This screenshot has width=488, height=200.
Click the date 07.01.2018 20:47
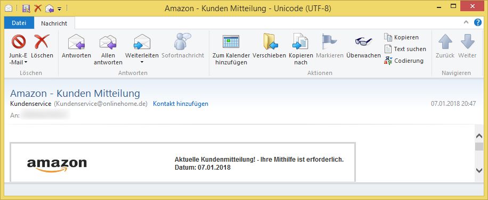pos(453,104)
